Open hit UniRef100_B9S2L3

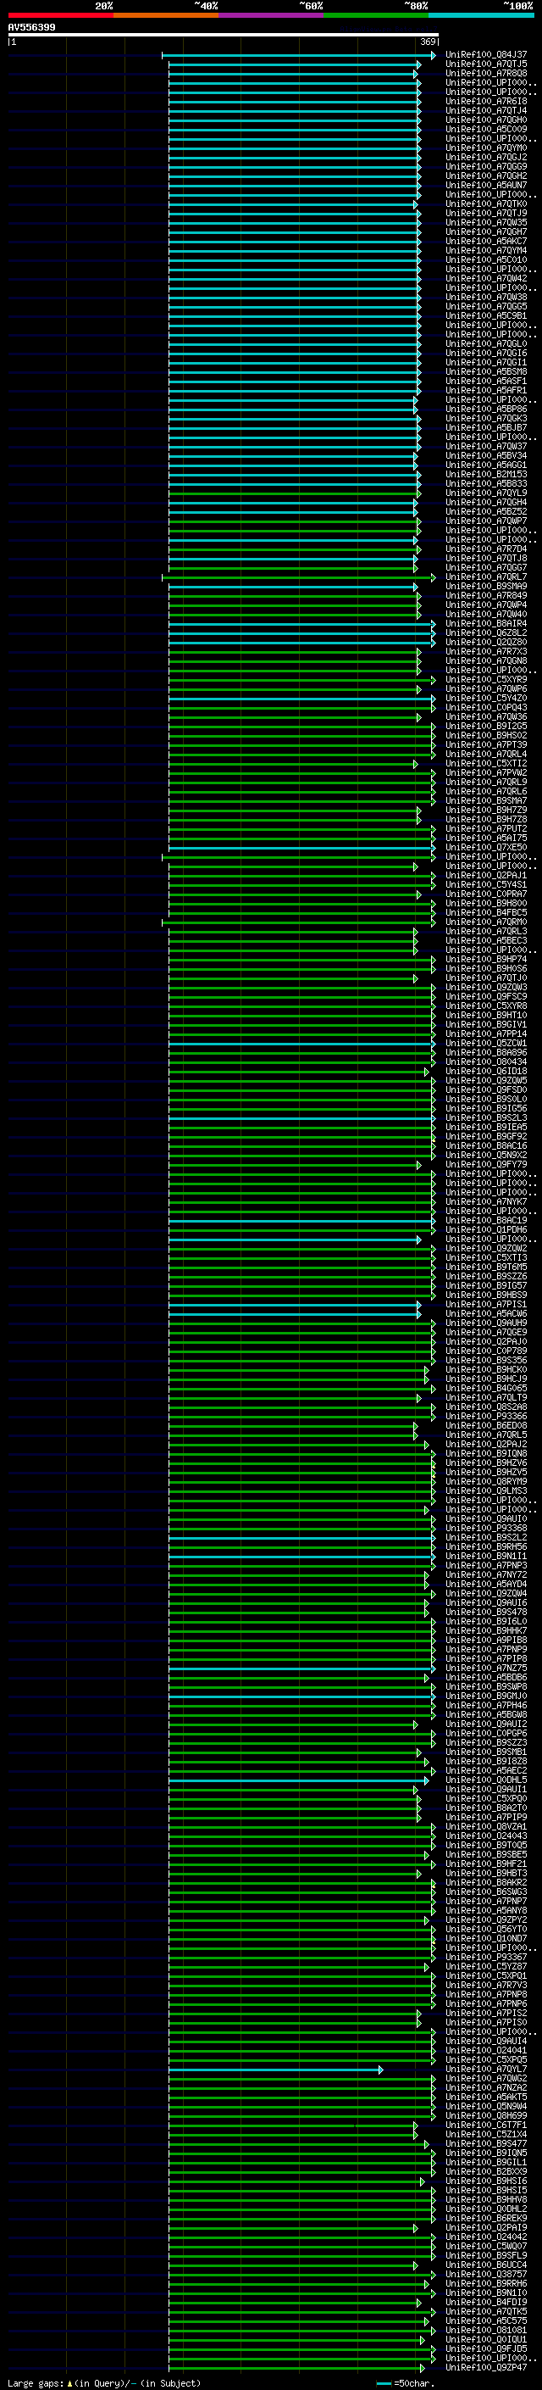point(486,1118)
